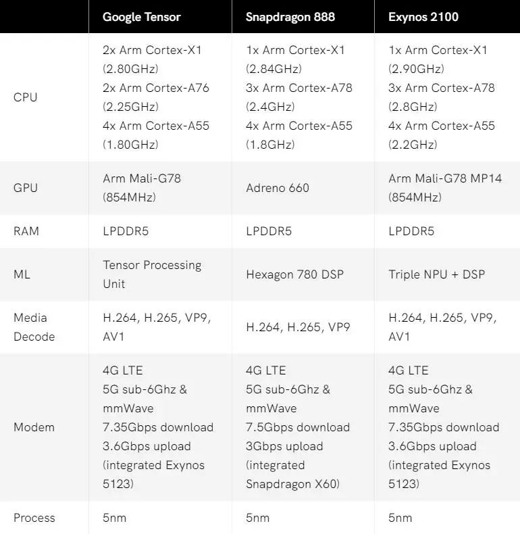
Task: Click the GPU row label
Action: tap(26, 188)
